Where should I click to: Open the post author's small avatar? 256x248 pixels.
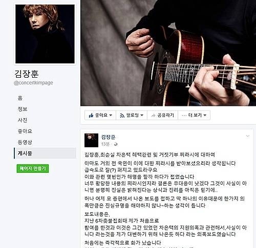click(91, 140)
